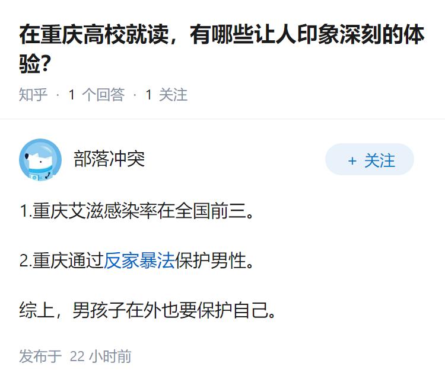Open the "个回答" answer count
This screenshot has height=386, width=445.
tap(103, 95)
